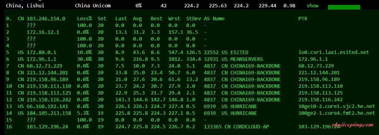This screenshot has width=379, height=135.
Task: Click 5.3% loss value in hop 14
Action: point(83,113)
